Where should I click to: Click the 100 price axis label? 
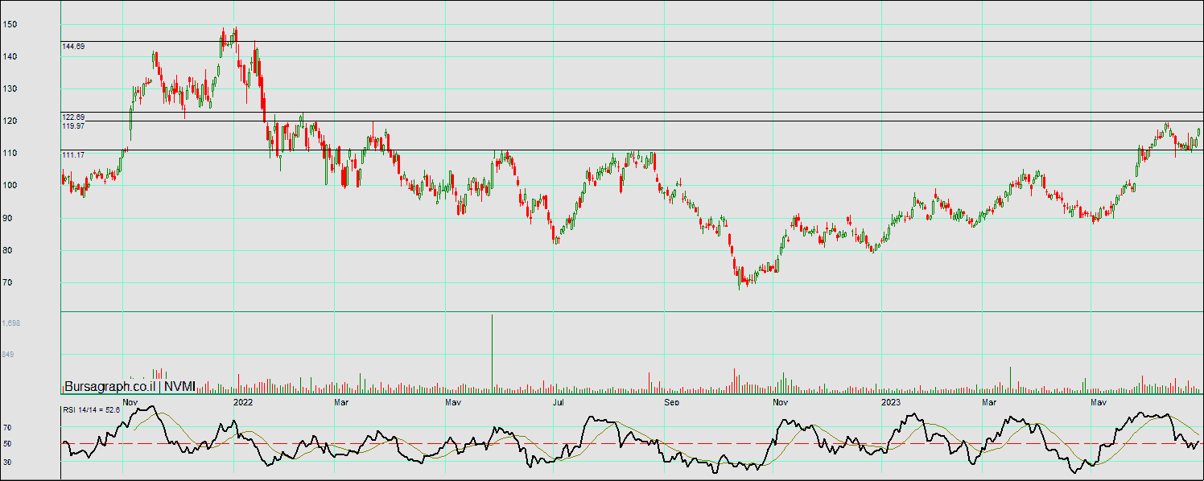[10, 186]
